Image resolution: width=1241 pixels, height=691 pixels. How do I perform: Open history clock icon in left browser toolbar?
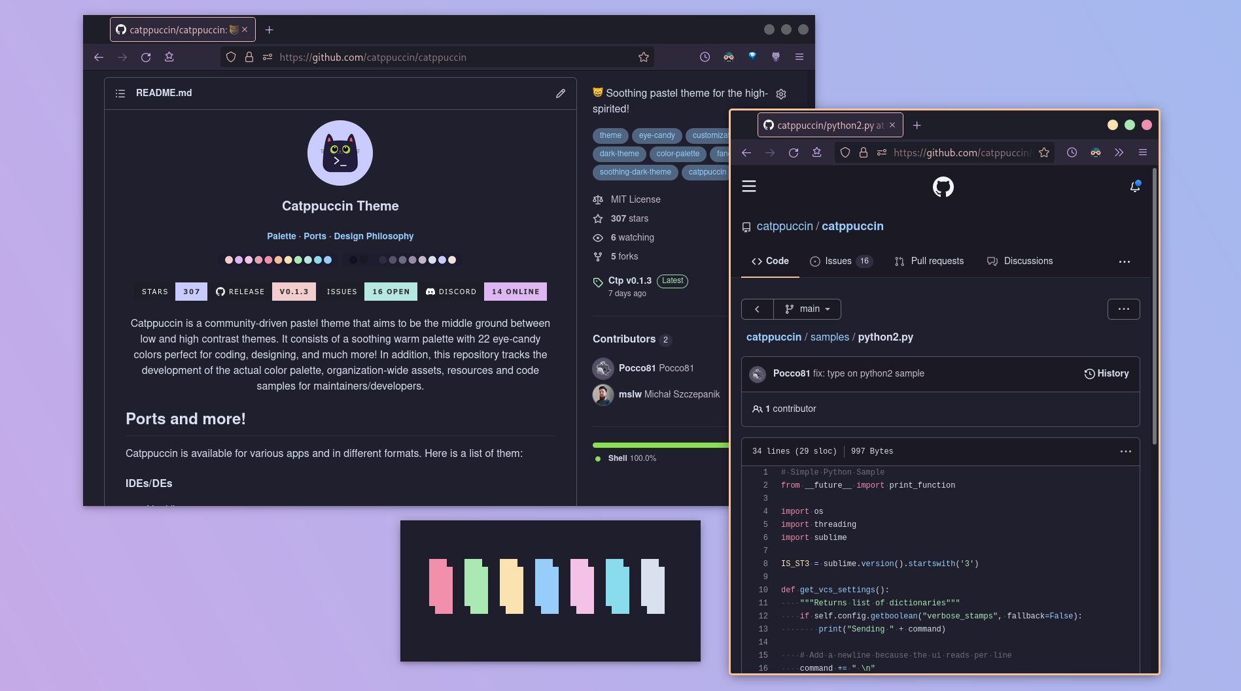coord(705,57)
